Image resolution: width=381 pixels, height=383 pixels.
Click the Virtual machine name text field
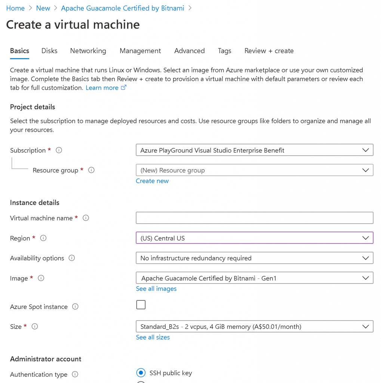(x=254, y=218)
